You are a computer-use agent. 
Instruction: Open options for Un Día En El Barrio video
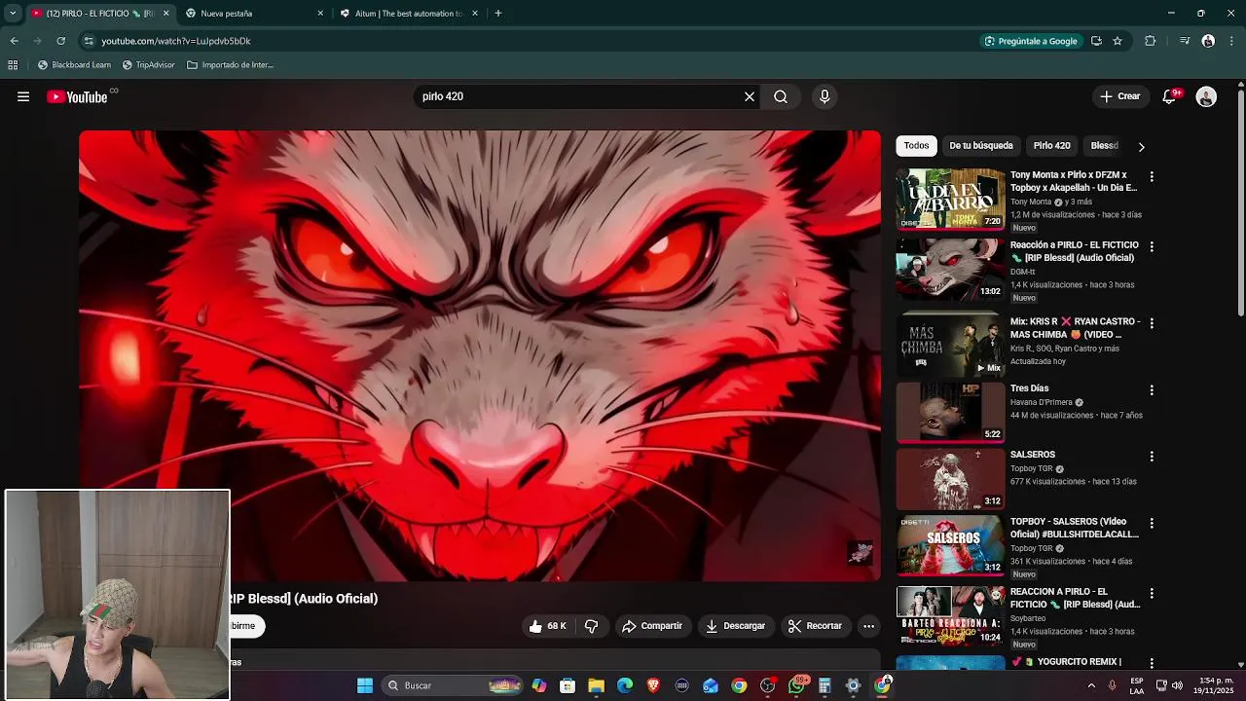pyautogui.click(x=1152, y=176)
